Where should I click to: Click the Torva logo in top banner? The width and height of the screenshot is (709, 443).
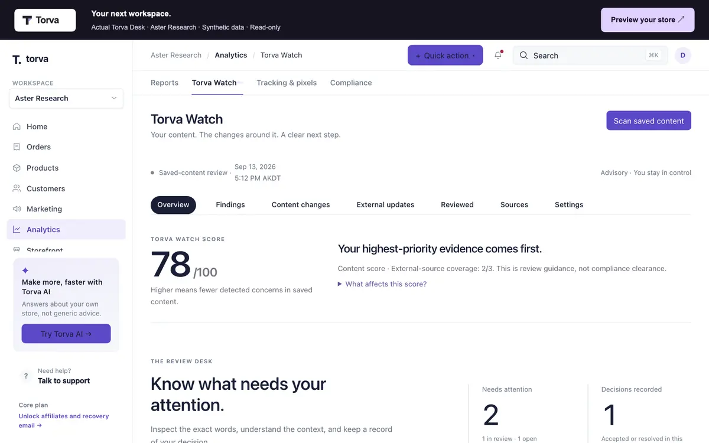[45, 20]
